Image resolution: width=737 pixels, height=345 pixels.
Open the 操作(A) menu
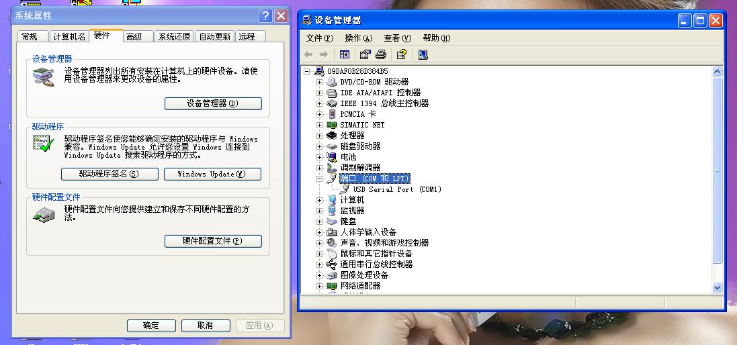coord(358,38)
